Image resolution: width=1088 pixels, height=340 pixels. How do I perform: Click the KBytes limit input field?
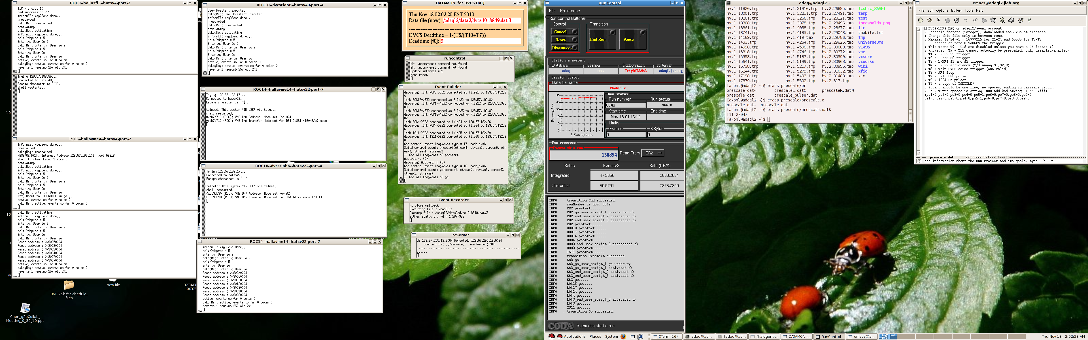coord(666,135)
